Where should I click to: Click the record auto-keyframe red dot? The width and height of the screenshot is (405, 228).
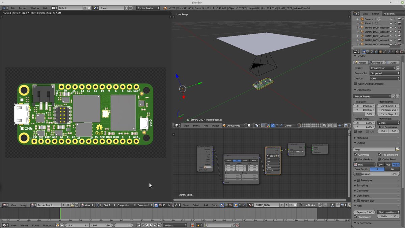(x=192, y=225)
